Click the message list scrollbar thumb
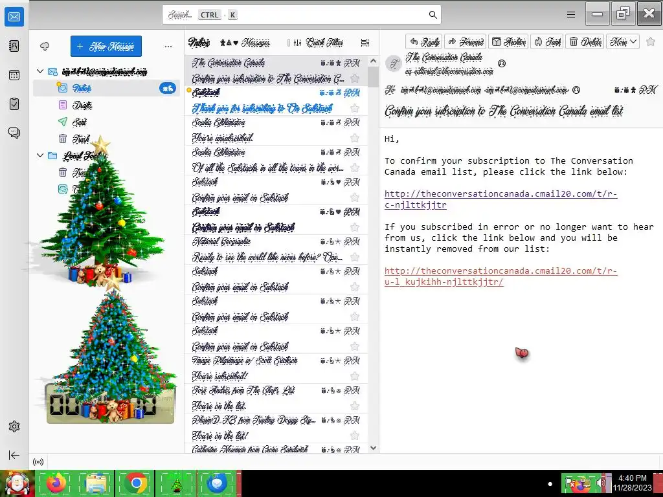This screenshot has width=663, height=497. click(x=373, y=76)
